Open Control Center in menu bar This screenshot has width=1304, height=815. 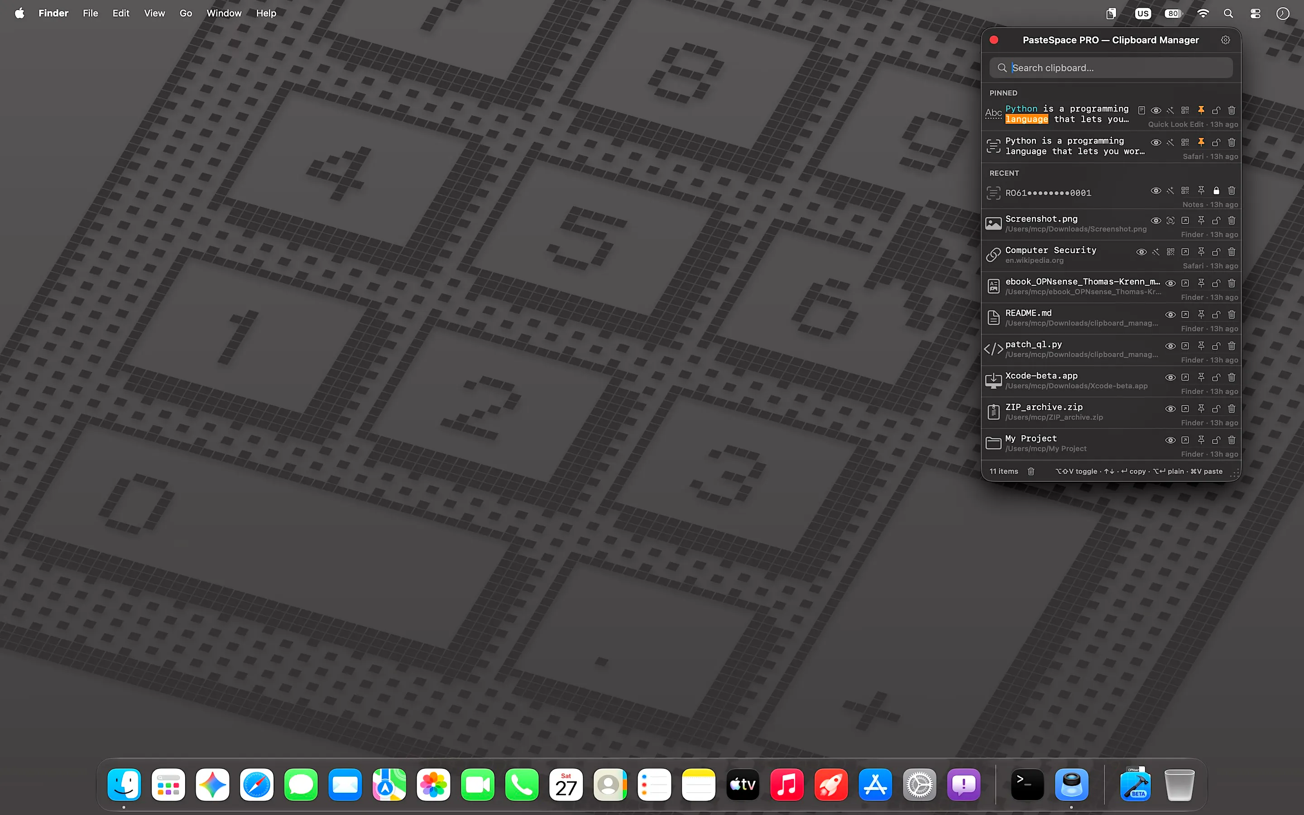click(x=1256, y=14)
